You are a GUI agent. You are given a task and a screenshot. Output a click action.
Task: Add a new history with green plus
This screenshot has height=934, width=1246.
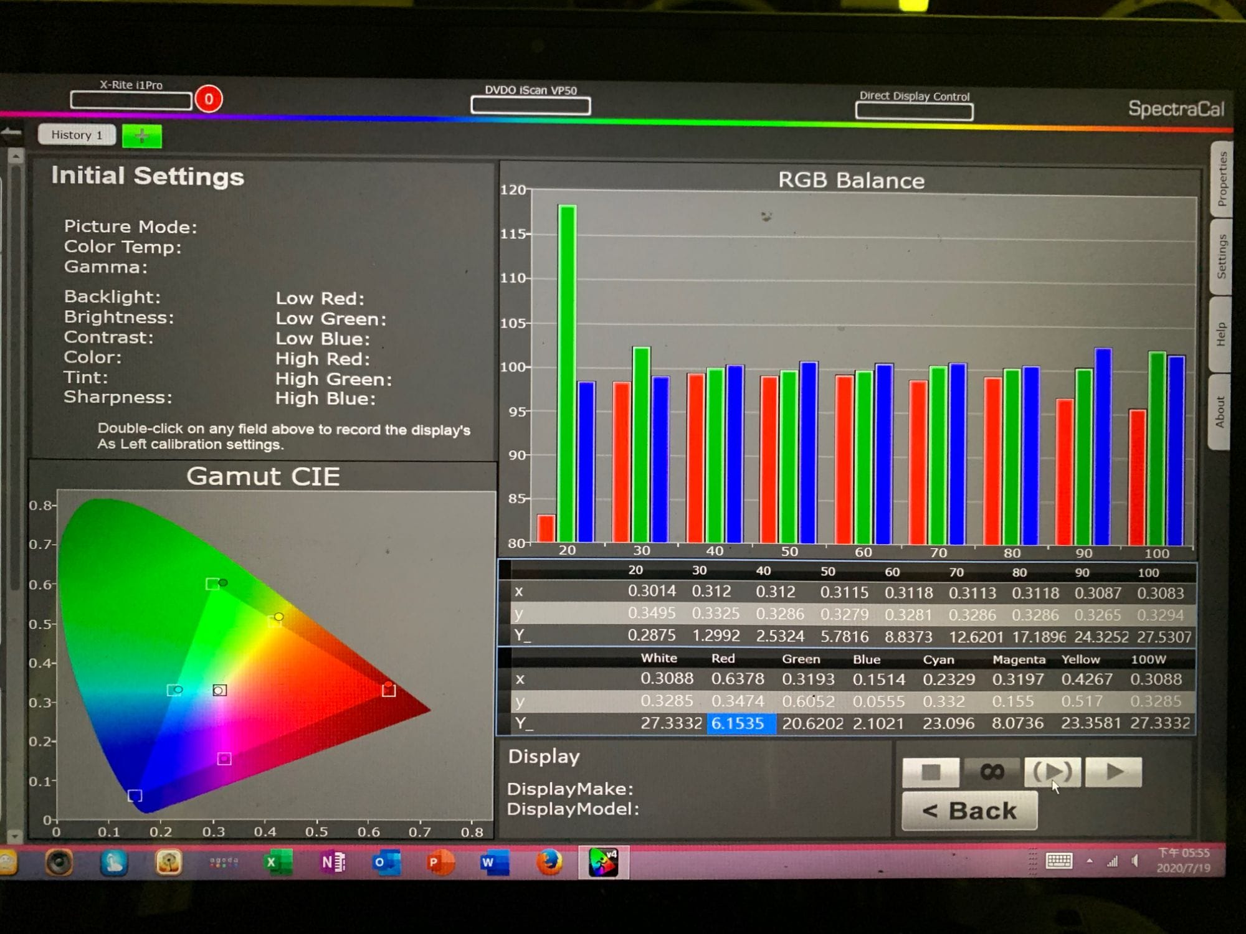point(142,136)
